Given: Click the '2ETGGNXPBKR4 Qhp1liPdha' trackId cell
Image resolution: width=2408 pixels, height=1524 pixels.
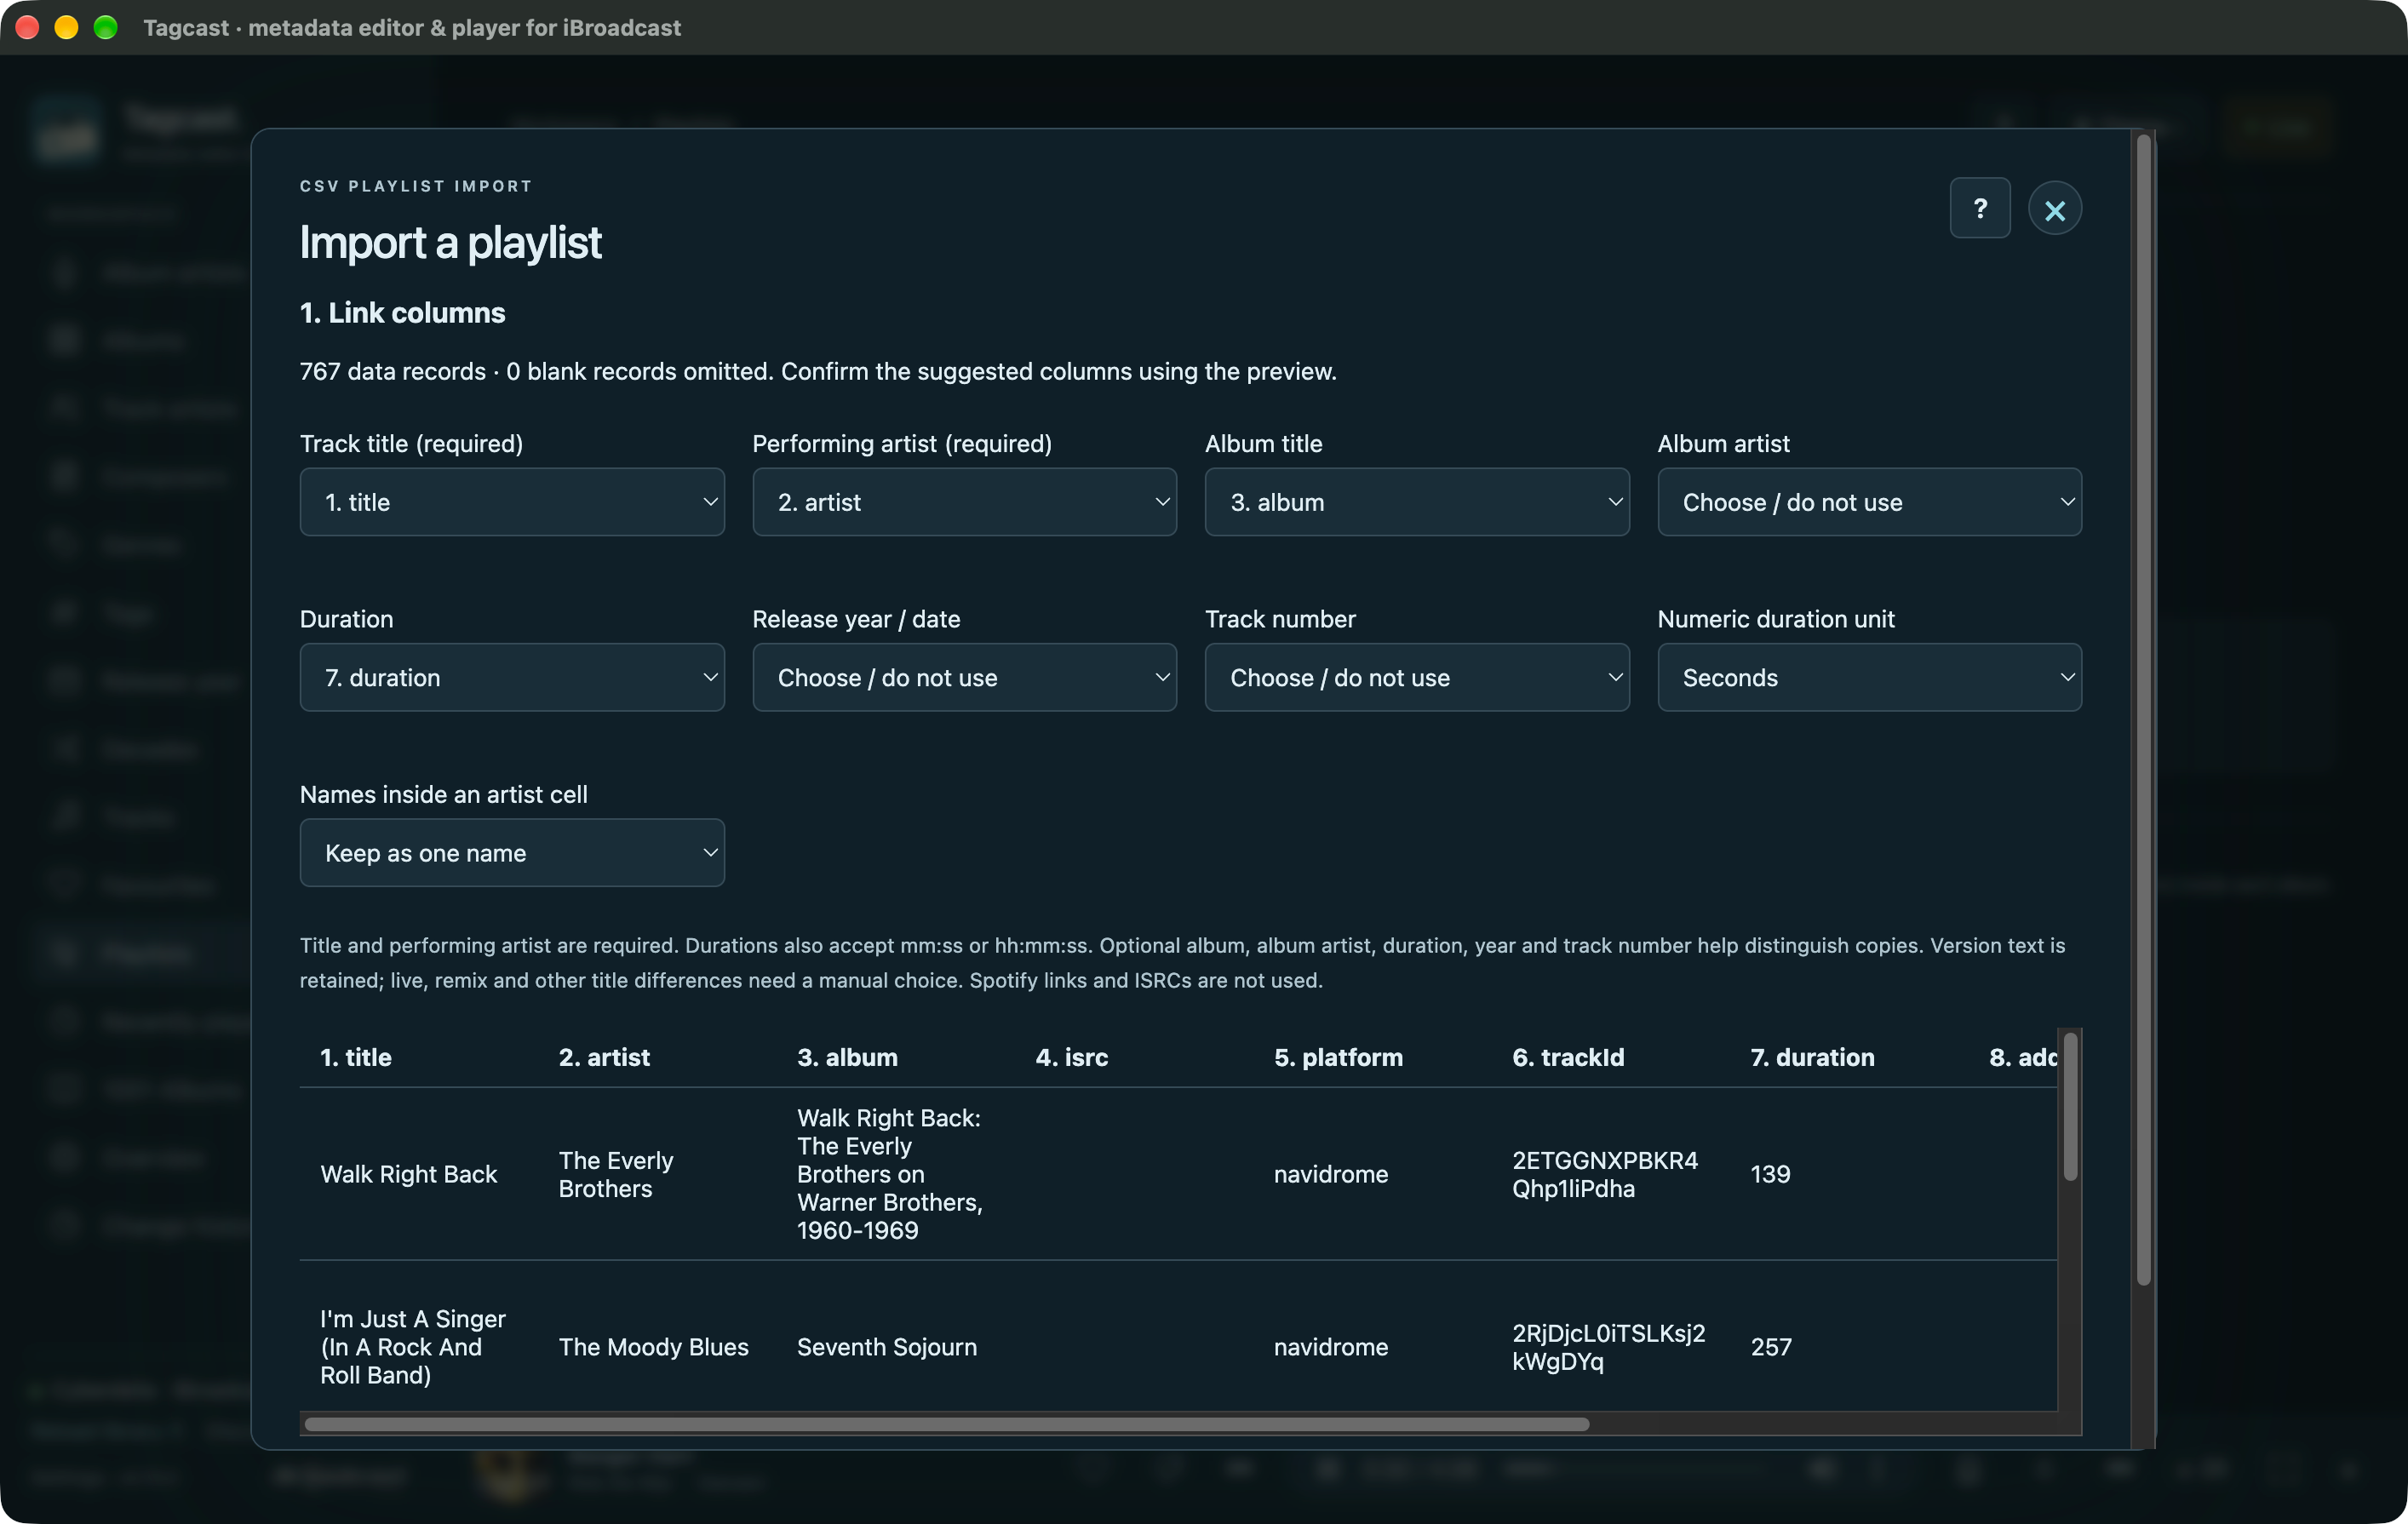Looking at the screenshot, I should point(1604,1174).
